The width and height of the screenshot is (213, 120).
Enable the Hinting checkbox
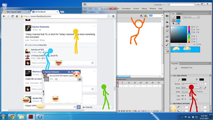click(196, 92)
